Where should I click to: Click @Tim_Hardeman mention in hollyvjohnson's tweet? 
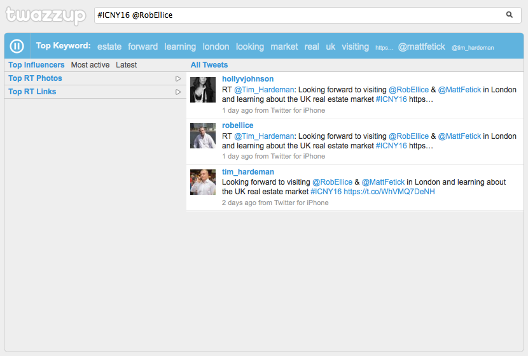(x=264, y=90)
